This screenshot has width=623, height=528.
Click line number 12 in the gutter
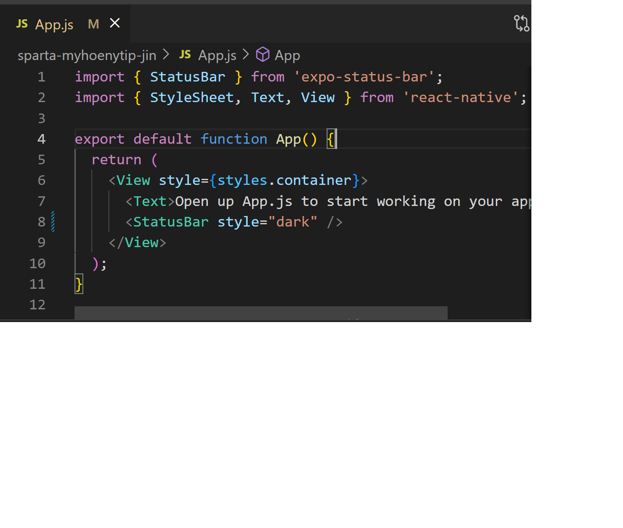pos(38,305)
